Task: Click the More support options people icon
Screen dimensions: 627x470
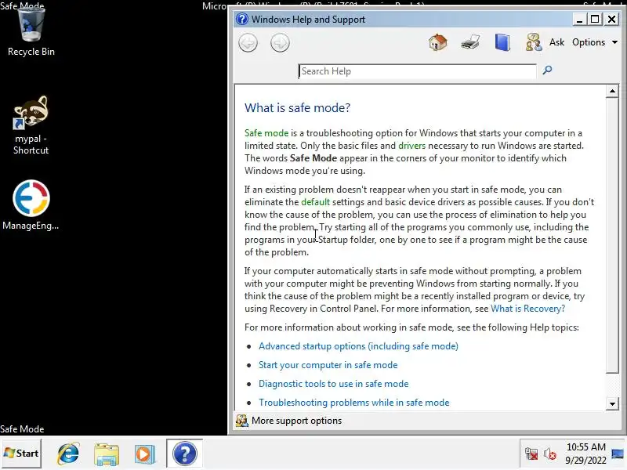Action: 241,421
